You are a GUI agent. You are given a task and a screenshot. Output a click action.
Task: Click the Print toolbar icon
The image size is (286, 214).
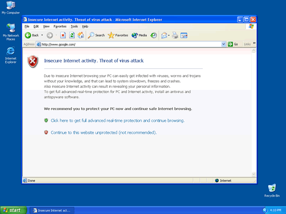coord(175,35)
